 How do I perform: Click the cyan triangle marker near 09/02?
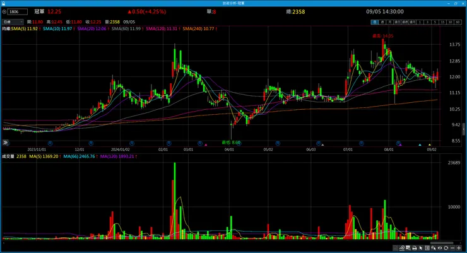420,145
